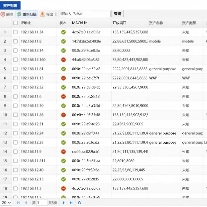Viewport: 207px width, 207px height.
Task: Toggle the select-all checkbox in header
Action: (x=16, y=23)
